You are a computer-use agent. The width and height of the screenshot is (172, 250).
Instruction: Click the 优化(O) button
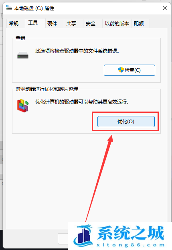tap(126, 122)
